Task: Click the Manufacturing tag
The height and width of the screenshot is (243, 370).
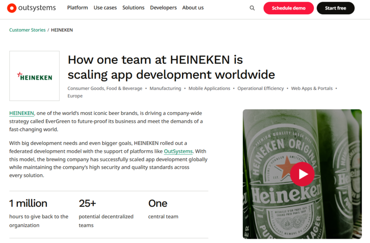Action: (165, 89)
